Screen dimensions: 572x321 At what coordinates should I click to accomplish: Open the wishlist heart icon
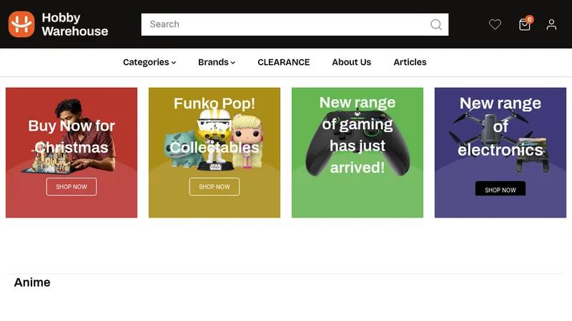[495, 24]
